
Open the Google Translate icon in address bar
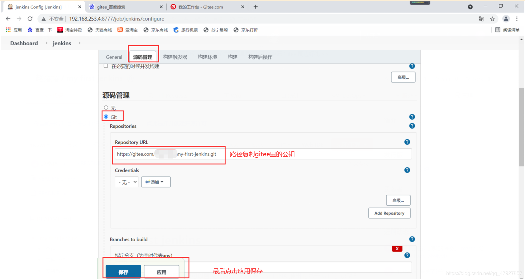[x=481, y=19]
